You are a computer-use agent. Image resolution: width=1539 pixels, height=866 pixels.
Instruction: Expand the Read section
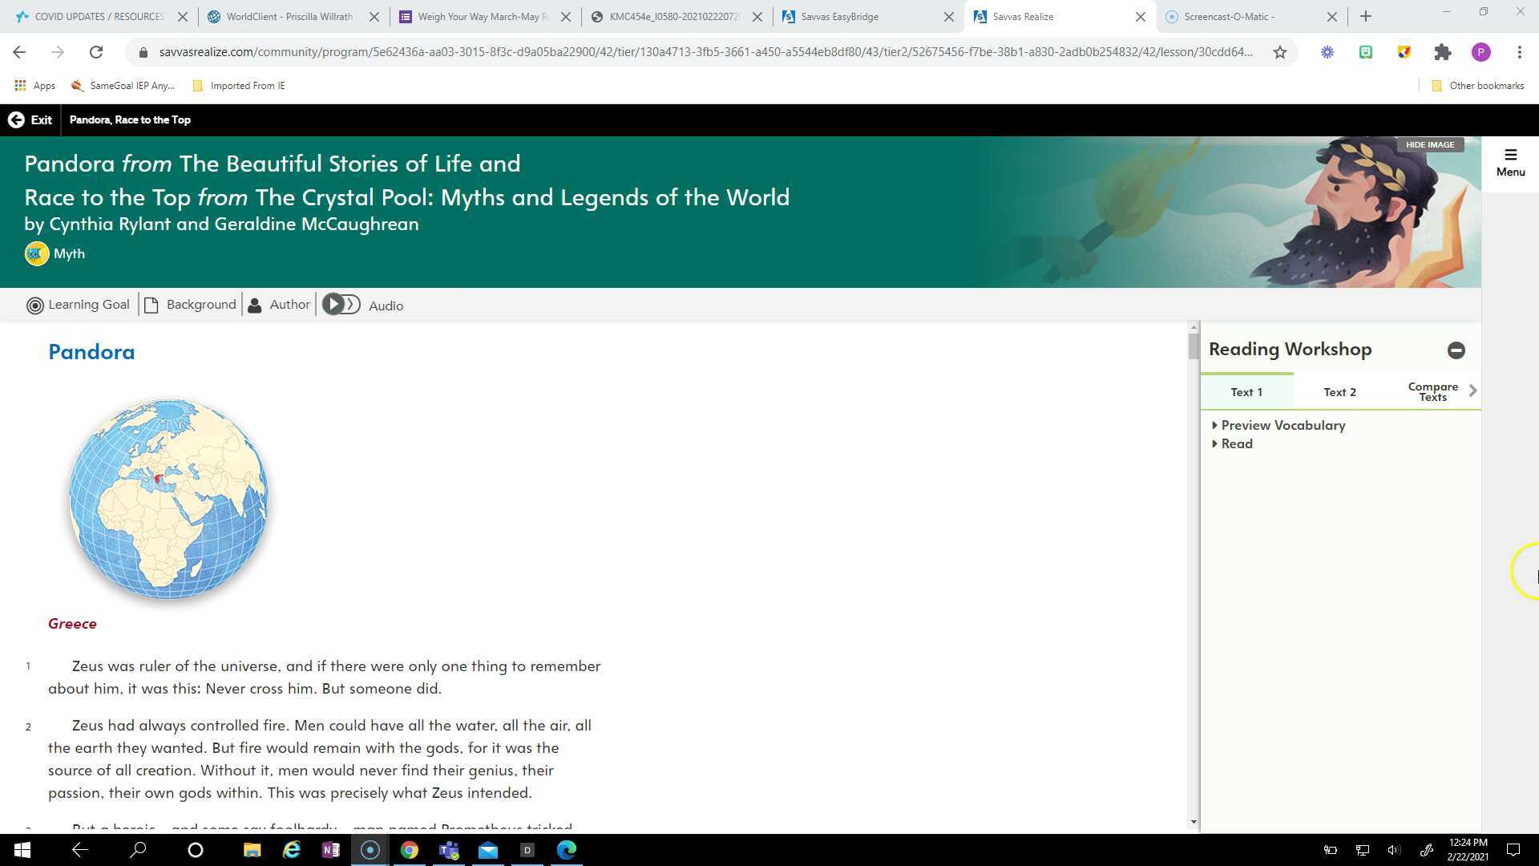pos(1236,444)
